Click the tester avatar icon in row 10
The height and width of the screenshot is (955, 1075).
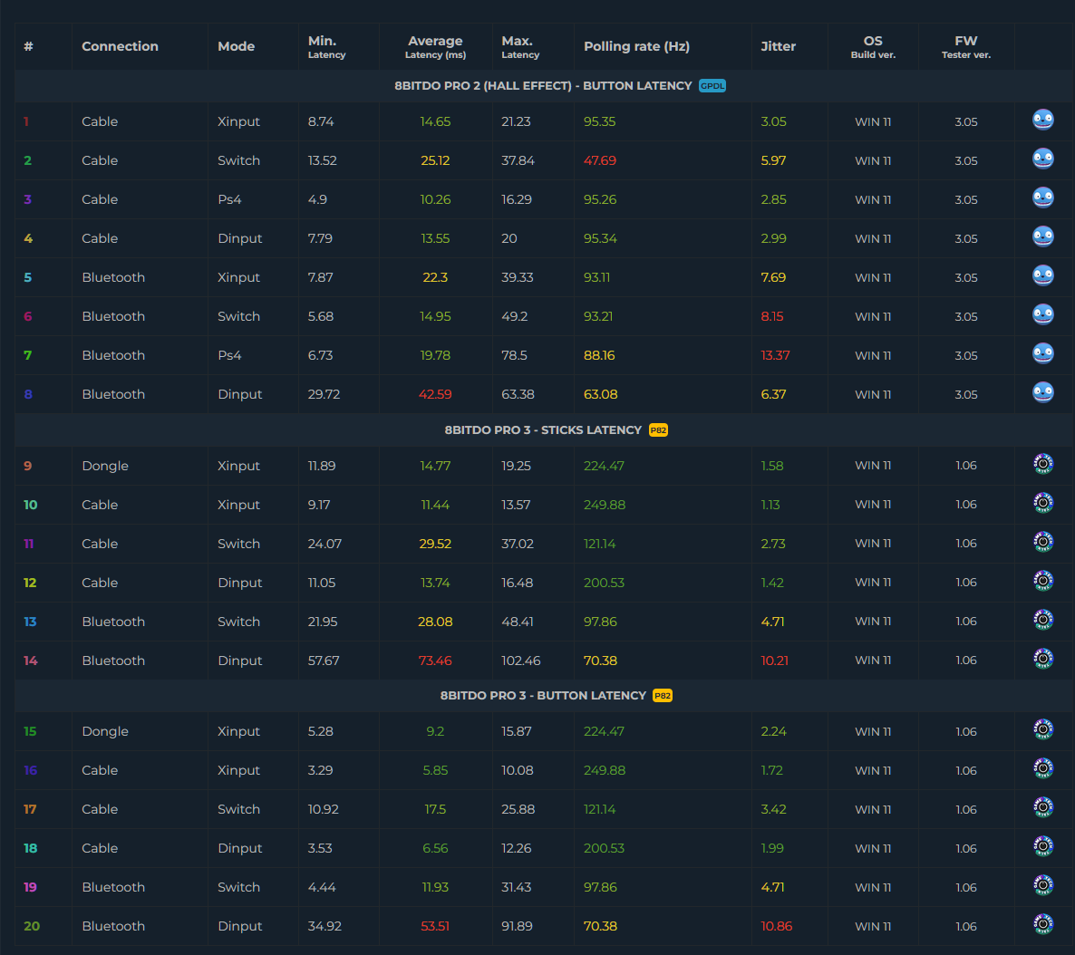[1042, 503]
